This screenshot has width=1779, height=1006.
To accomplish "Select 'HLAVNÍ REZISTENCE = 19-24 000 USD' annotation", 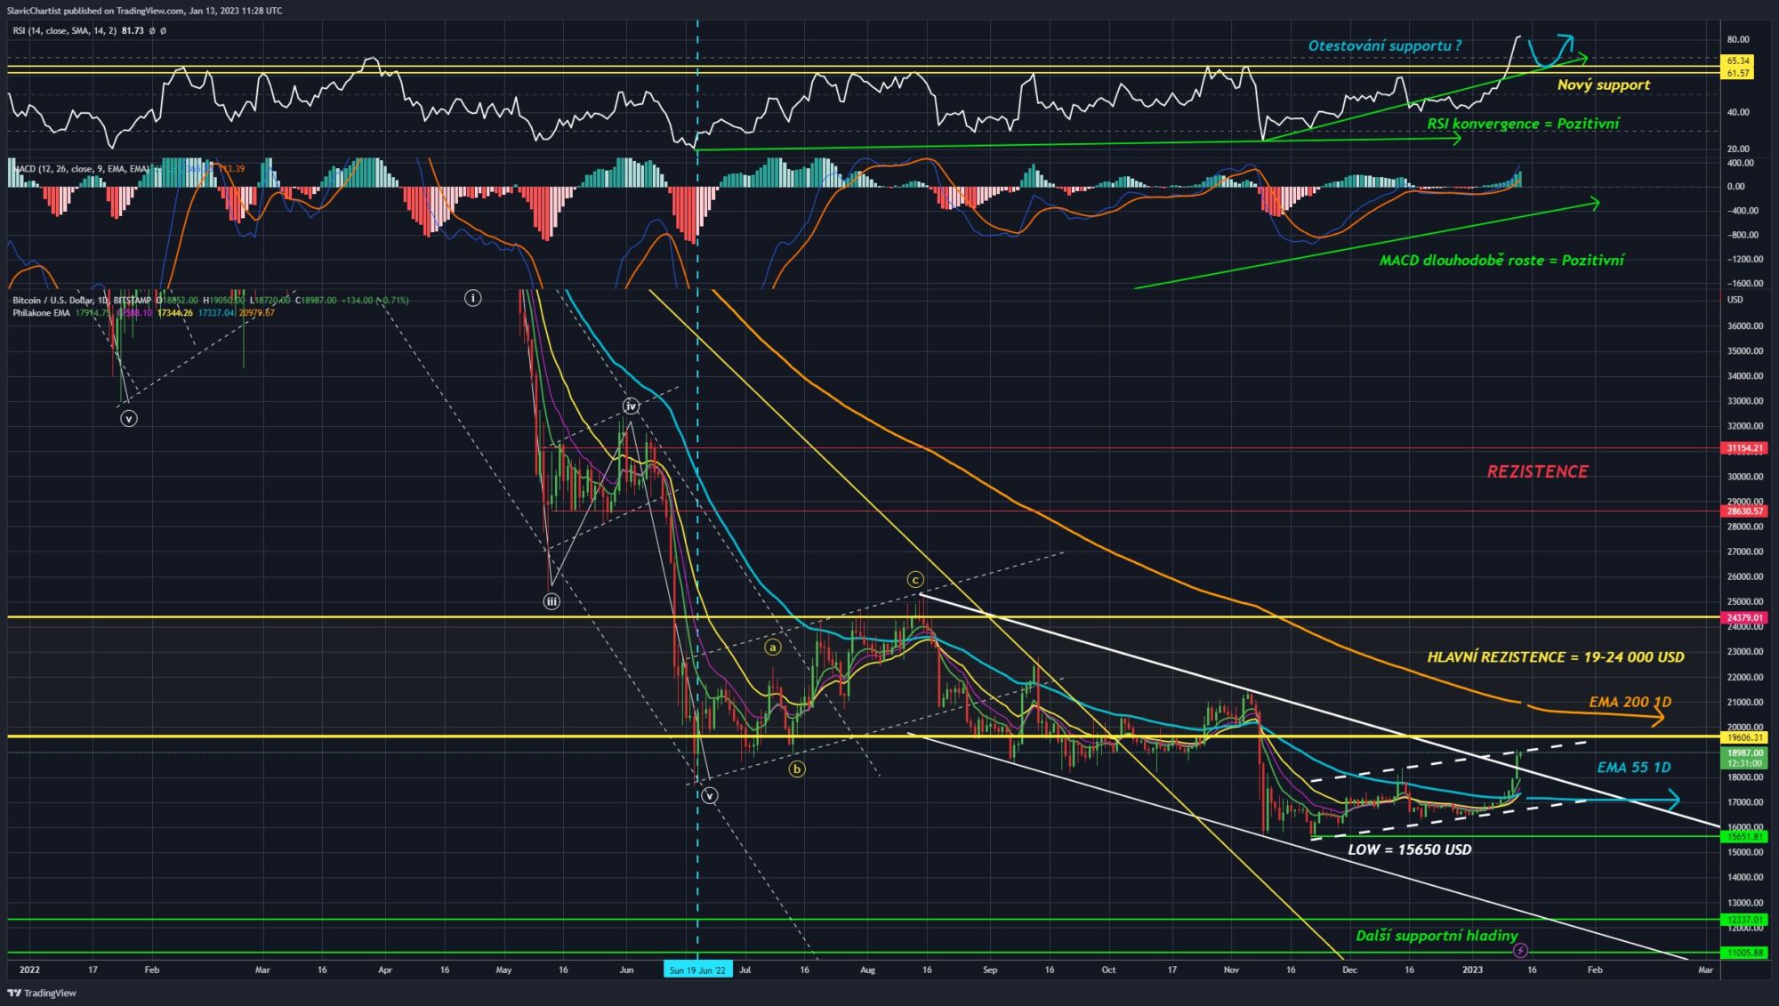I will 1556,656.
